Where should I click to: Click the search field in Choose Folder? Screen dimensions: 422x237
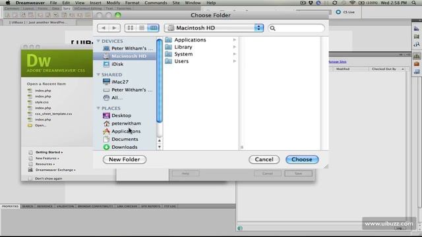(296, 28)
